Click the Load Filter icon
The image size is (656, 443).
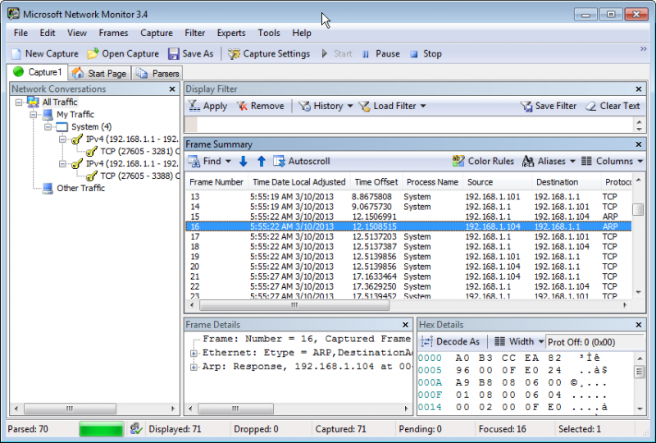364,107
